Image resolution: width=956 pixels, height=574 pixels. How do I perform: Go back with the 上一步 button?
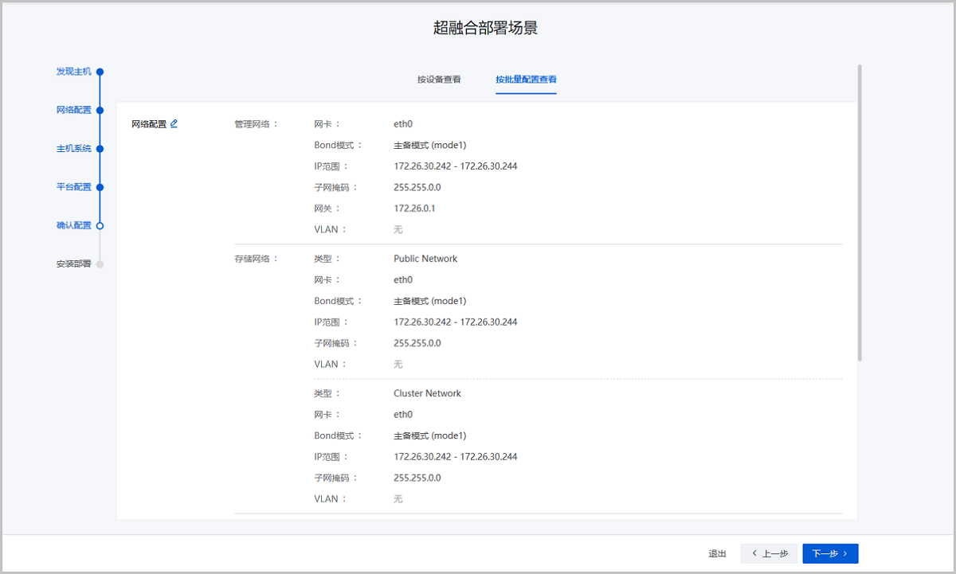coord(770,553)
